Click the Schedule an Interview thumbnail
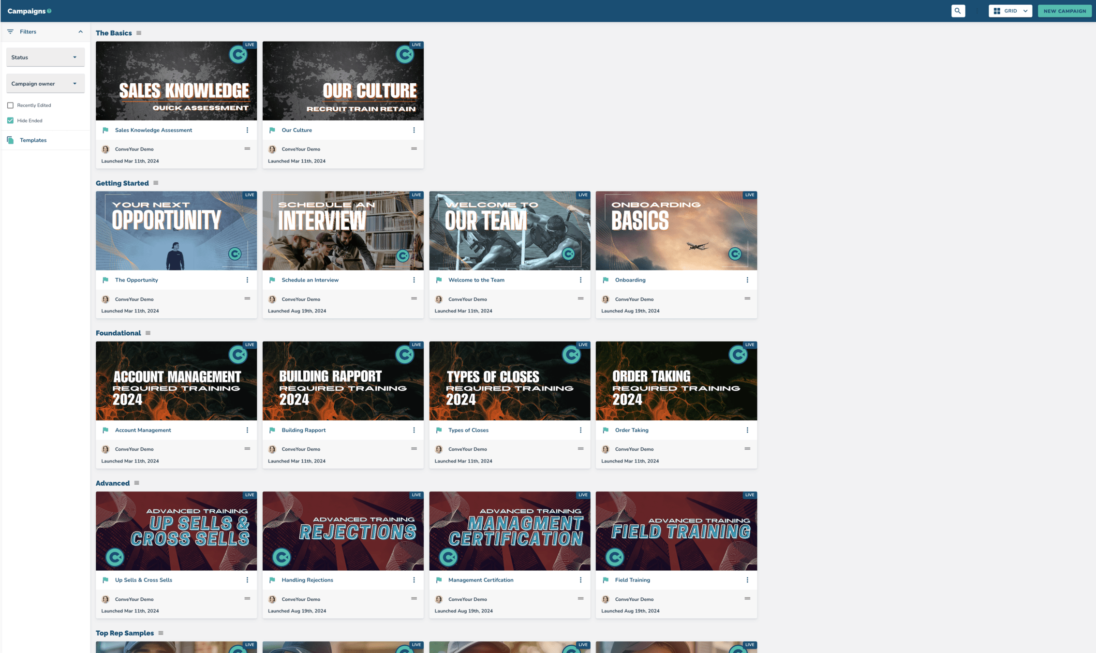 coord(342,231)
